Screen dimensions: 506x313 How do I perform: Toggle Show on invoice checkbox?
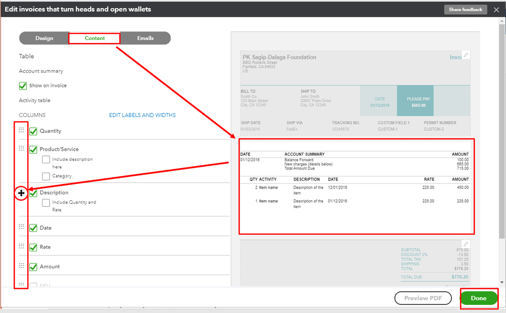click(x=23, y=85)
